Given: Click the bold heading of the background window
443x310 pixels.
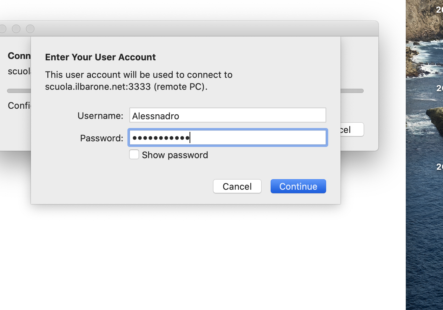Looking at the screenshot, I should click(19, 56).
